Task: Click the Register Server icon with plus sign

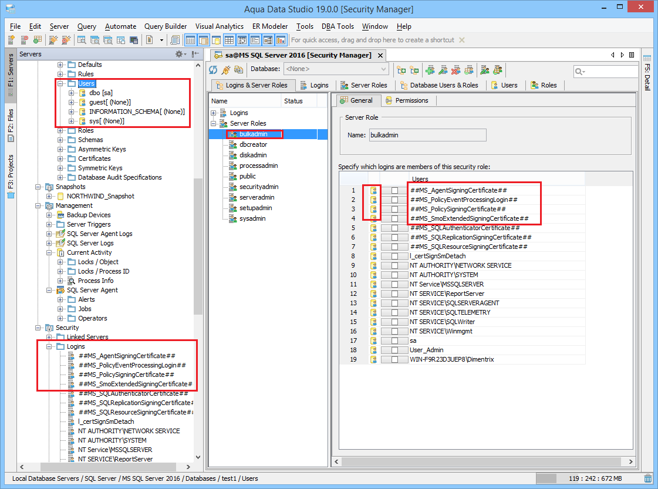Action: click(x=11, y=40)
